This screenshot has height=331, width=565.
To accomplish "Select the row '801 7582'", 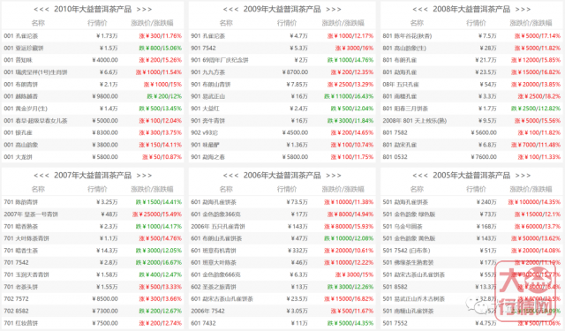I will click(471, 132).
